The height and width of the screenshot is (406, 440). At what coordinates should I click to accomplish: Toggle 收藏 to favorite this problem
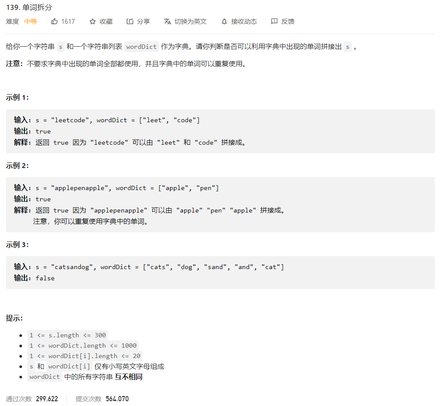tap(106, 22)
